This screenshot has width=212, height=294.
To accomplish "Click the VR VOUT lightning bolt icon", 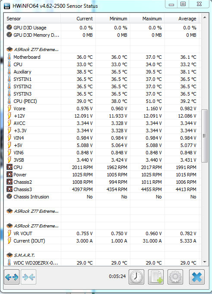I will 9,233.
